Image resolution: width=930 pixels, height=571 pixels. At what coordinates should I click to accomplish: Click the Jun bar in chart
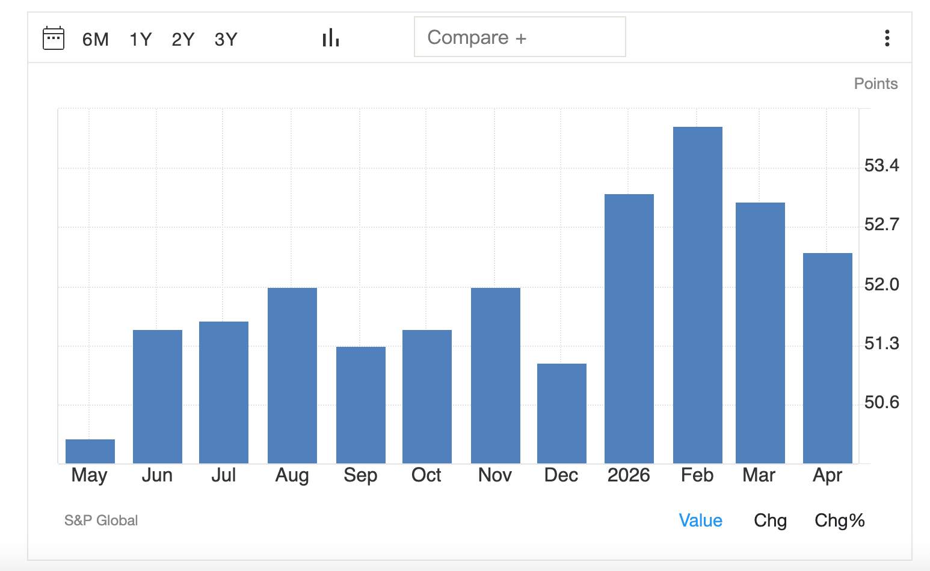pyautogui.click(x=158, y=397)
